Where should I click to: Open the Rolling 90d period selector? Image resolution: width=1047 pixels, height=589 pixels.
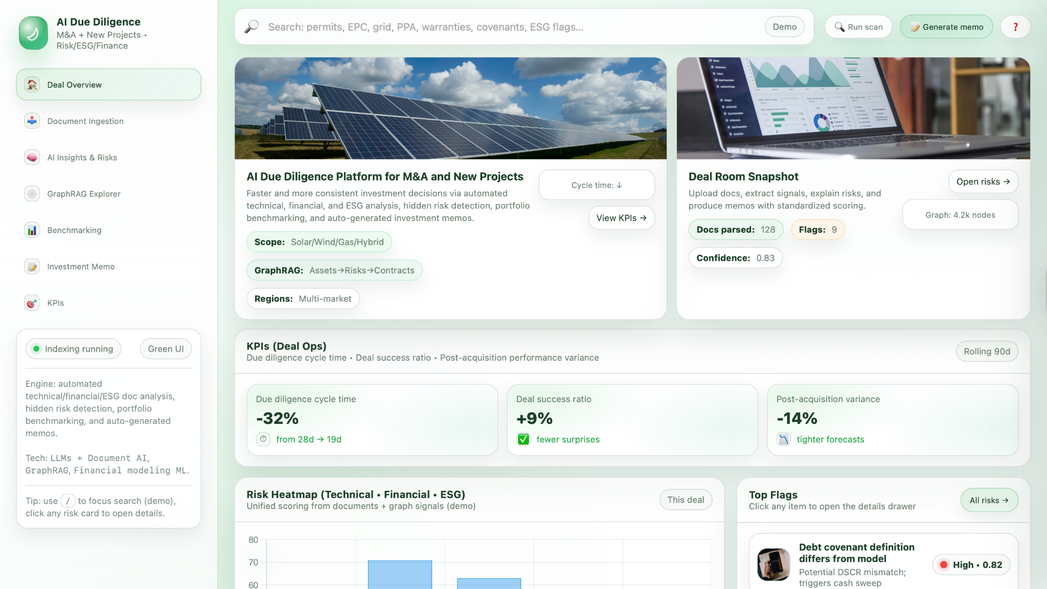pos(987,351)
